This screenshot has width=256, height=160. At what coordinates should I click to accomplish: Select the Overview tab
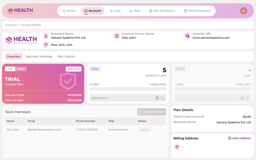pos(13,56)
